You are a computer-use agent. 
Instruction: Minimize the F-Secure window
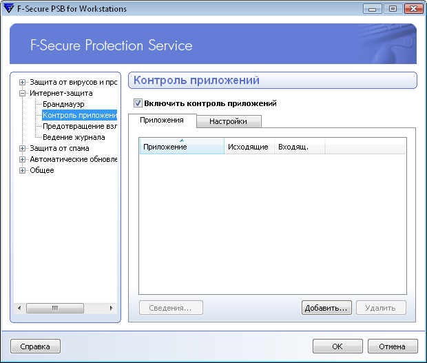[372, 9]
